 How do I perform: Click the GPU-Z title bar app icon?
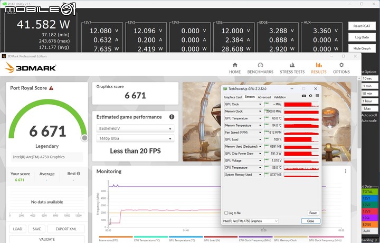point(225,89)
